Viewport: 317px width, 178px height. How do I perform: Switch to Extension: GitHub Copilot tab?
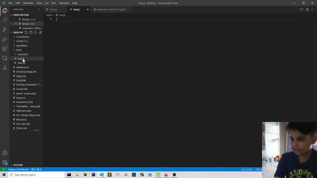pyautogui.click(x=111, y=9)
